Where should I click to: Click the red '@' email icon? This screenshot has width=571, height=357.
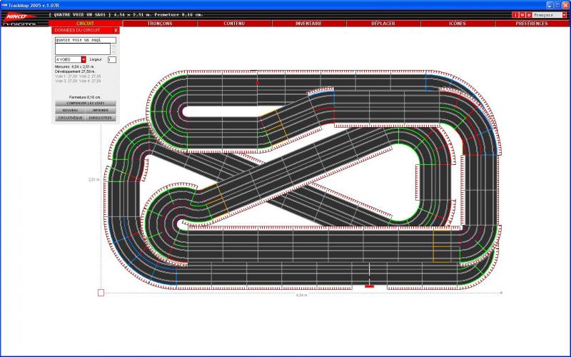point(528,14)
